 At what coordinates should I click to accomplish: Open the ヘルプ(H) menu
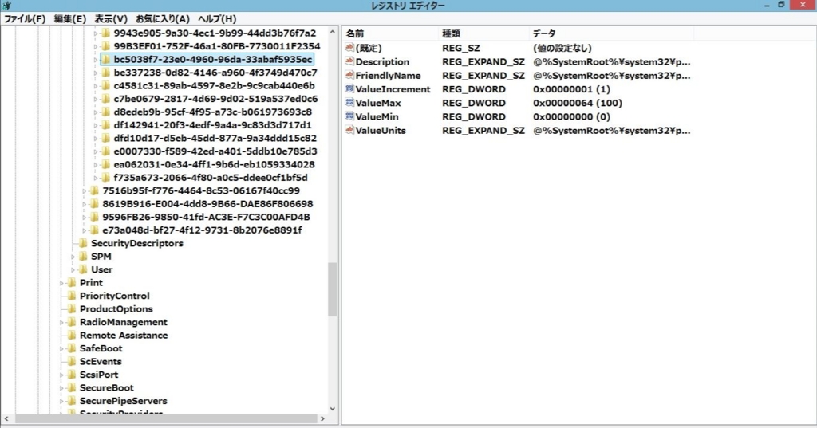pos(217,19)
